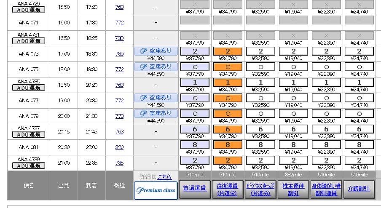Select ANA 075 普通運賃 available circle at ¥37,790

tap(195, 67)
